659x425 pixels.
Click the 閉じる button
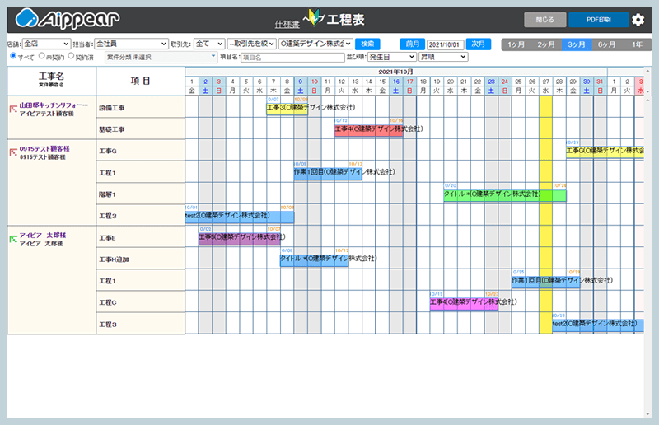pyautogui.click(x=545, y=20)
